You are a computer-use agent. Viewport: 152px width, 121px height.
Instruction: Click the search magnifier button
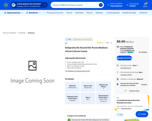click(x=101, y=5)
